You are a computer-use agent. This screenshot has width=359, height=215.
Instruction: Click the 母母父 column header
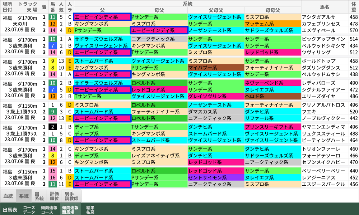click(x=273, y=10)
